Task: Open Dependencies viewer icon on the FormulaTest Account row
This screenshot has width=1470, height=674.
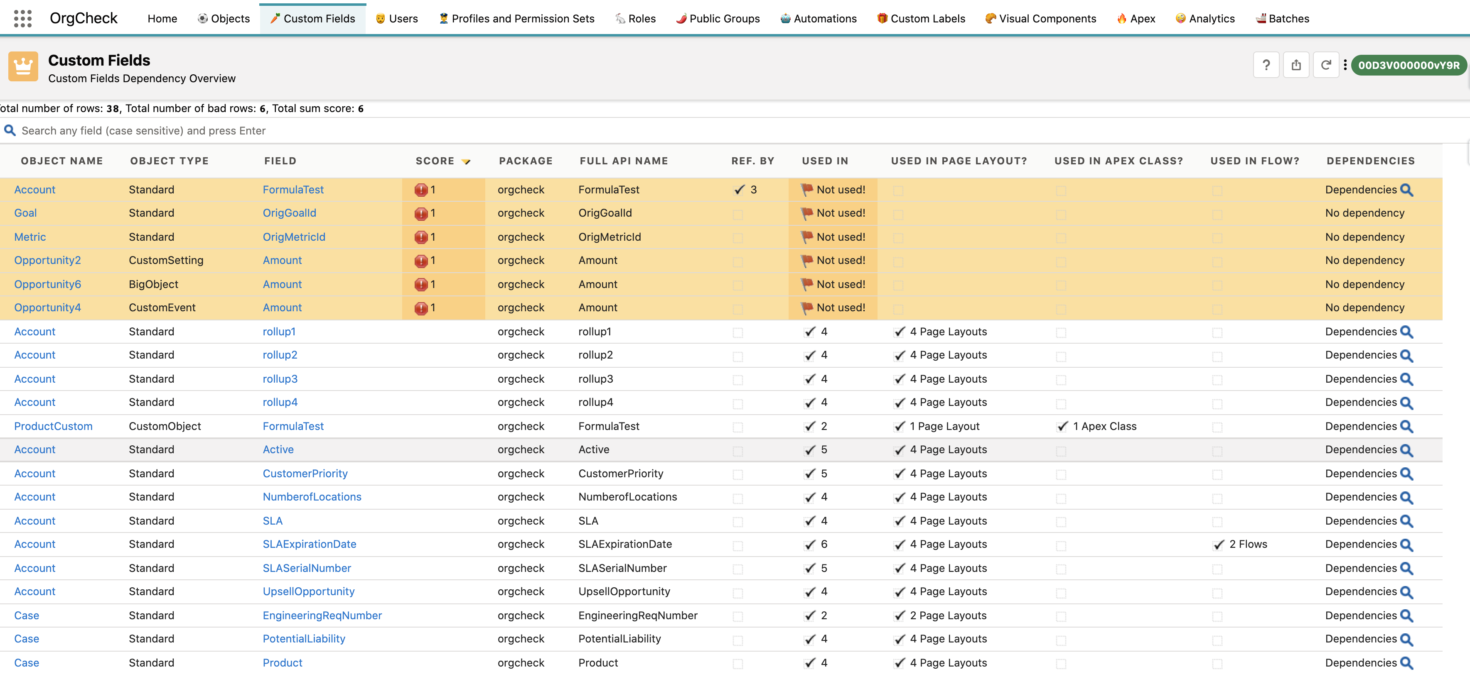Action: point(1407,189)
